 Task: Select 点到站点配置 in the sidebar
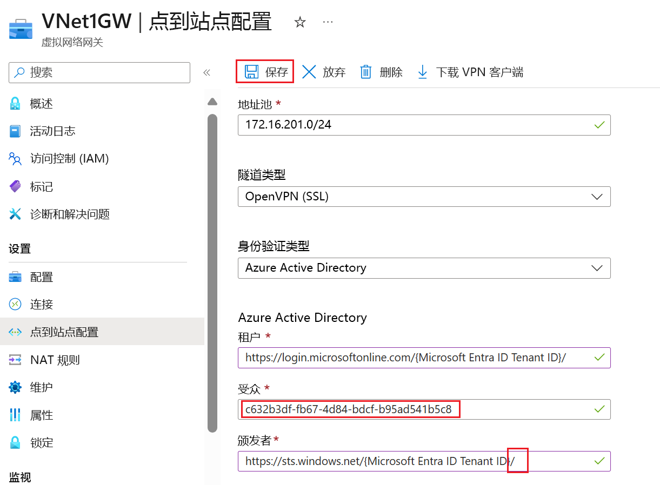tap(102, 332)
